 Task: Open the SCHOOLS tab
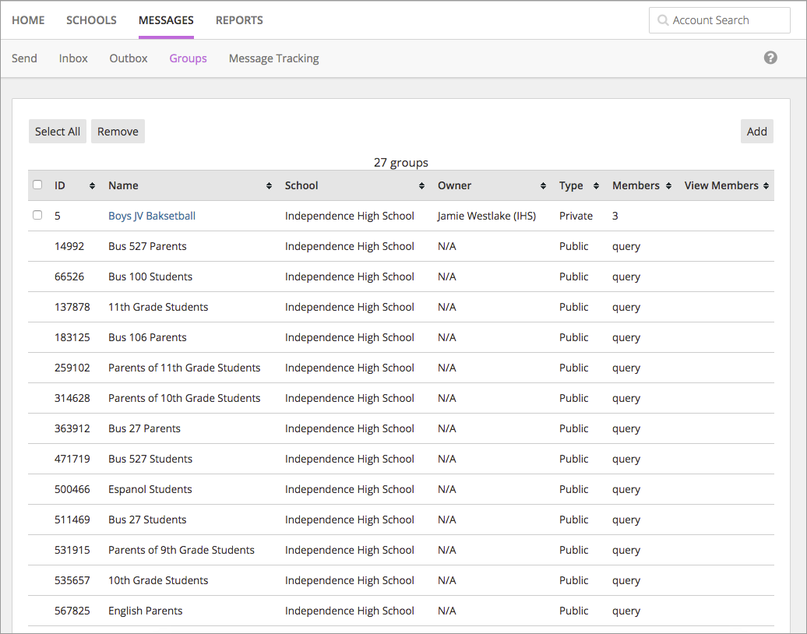click(x=91, y=20)
